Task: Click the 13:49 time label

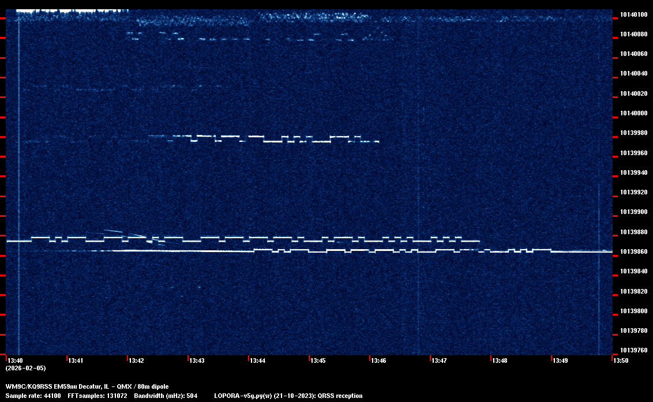Action: [561, 361]
